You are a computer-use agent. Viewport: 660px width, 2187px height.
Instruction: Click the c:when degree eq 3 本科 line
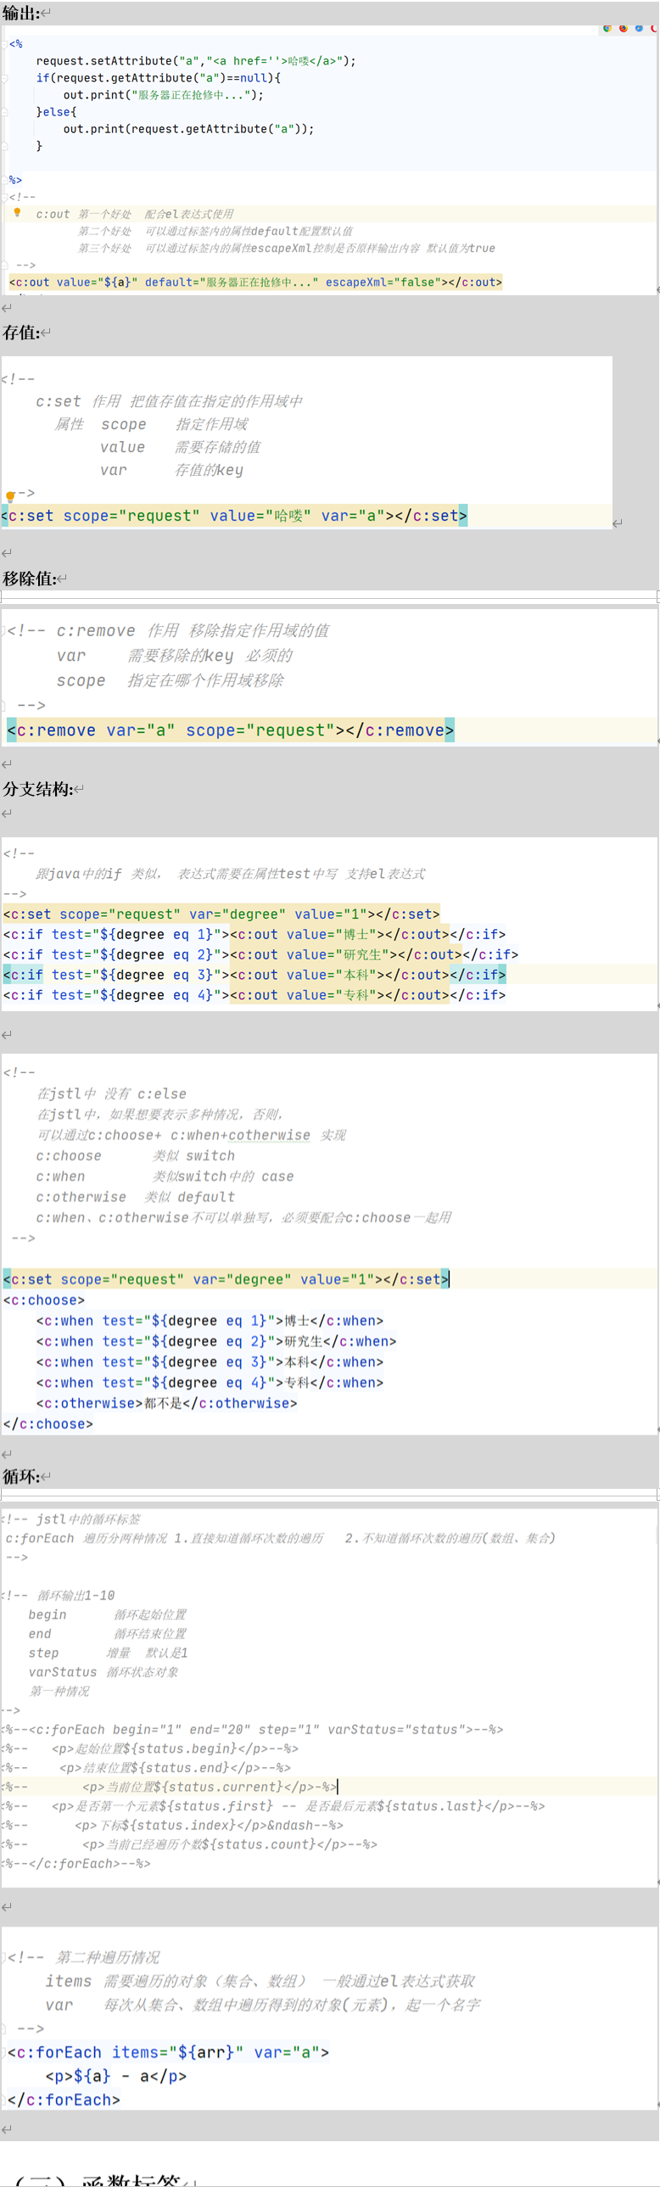click(x=210, y=1362)
